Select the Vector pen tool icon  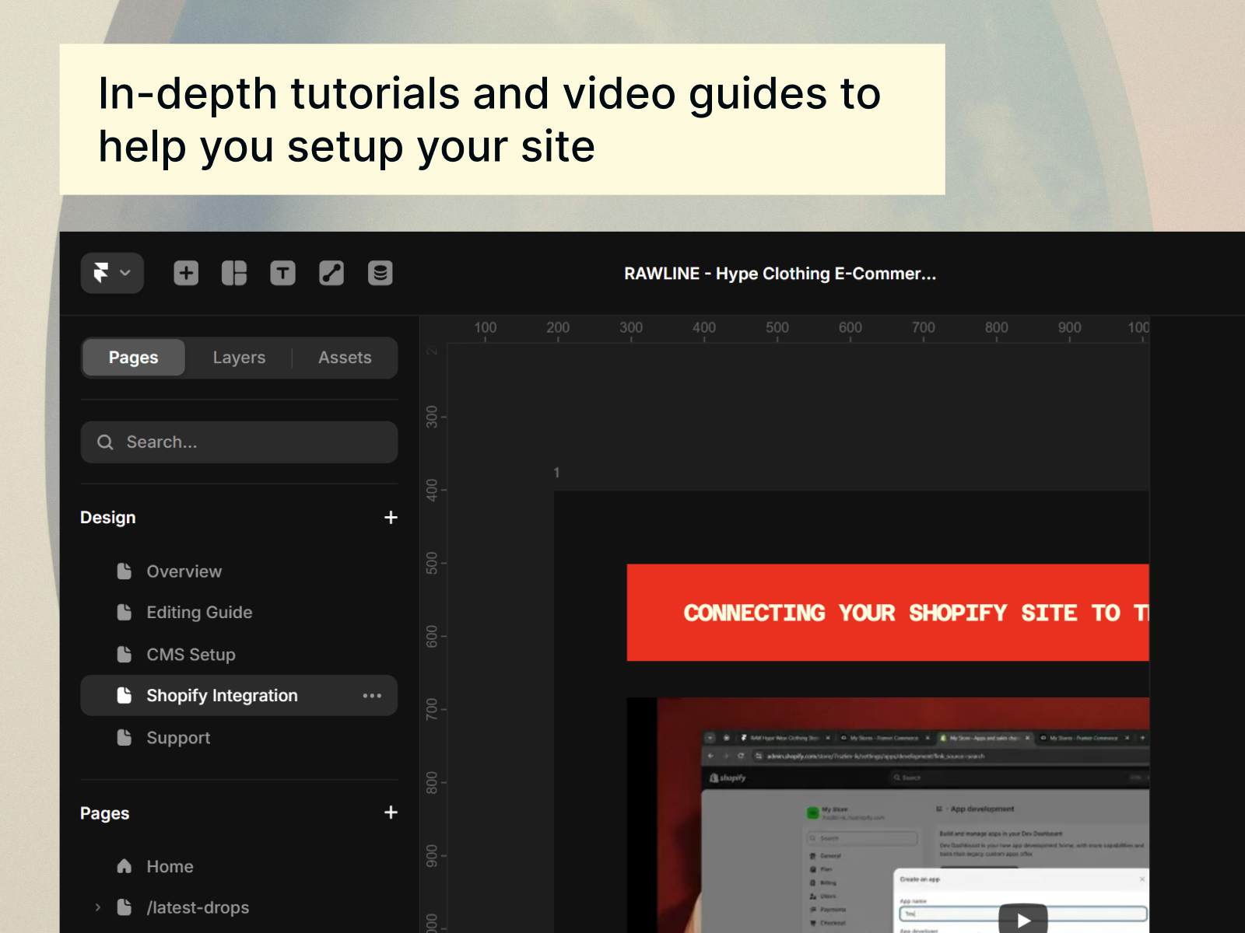tap(331, 273)
